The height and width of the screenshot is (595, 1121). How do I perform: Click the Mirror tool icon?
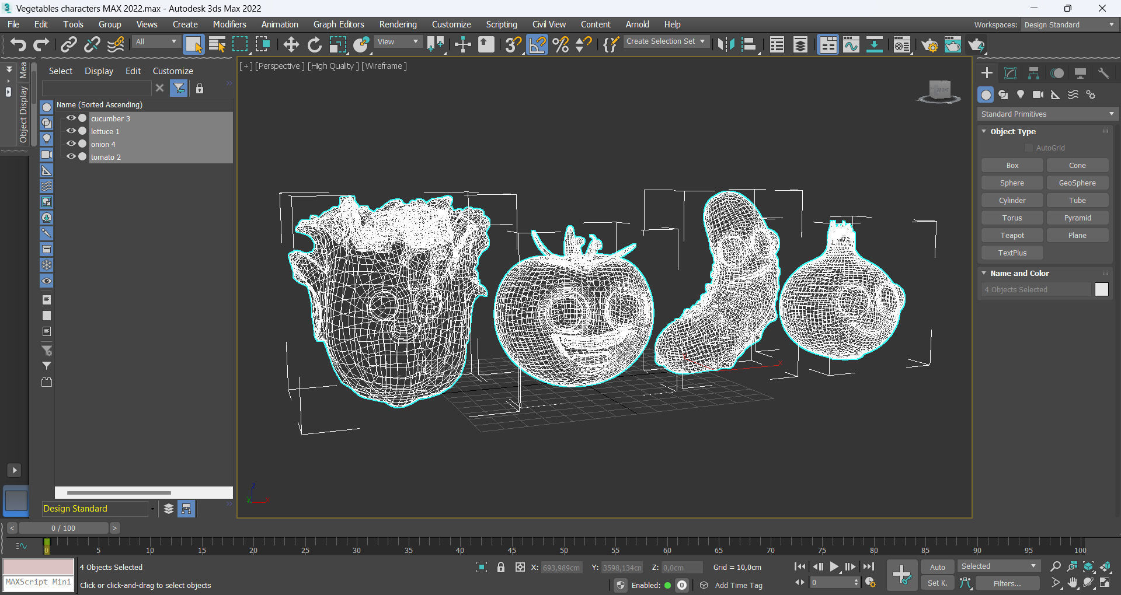point(726,44)
